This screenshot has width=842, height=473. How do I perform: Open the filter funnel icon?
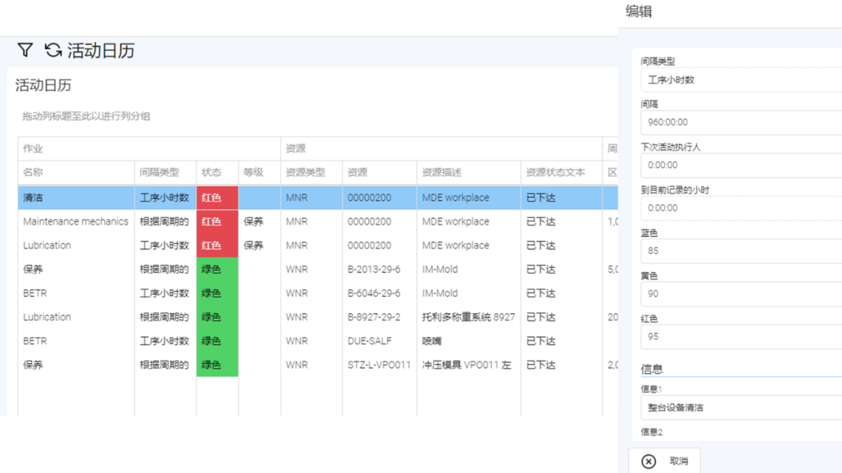25,50
